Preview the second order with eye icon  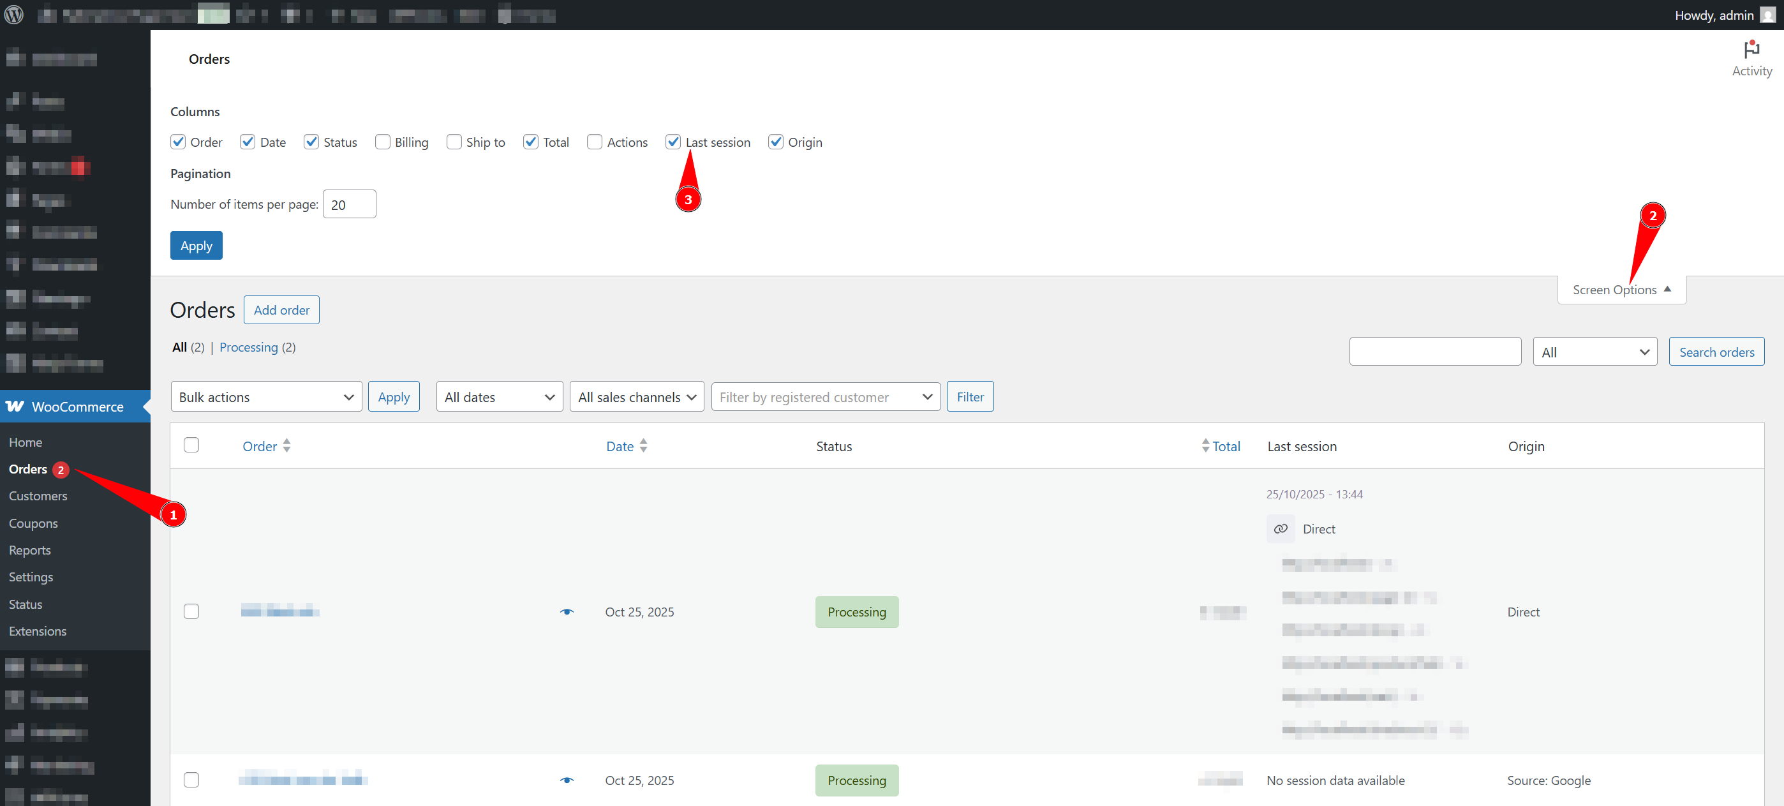pyautogui.click(x=567, y=780)
